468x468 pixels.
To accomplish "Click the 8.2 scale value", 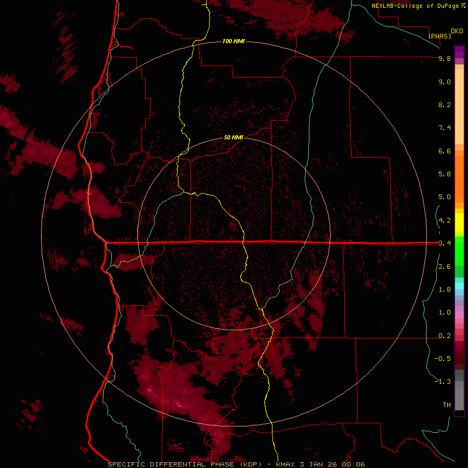I will [445, 105].
